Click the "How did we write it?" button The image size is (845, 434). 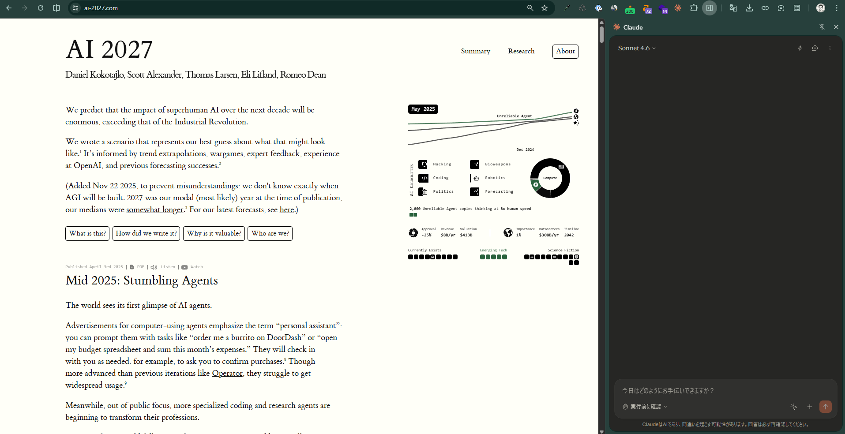[146, 233]
